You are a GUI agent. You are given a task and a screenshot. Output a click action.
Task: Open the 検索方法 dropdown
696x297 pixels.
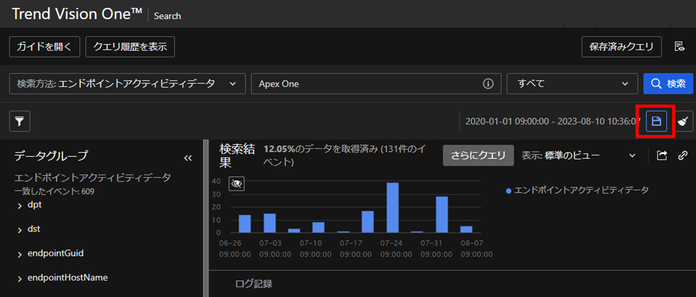tap(127, 84)
